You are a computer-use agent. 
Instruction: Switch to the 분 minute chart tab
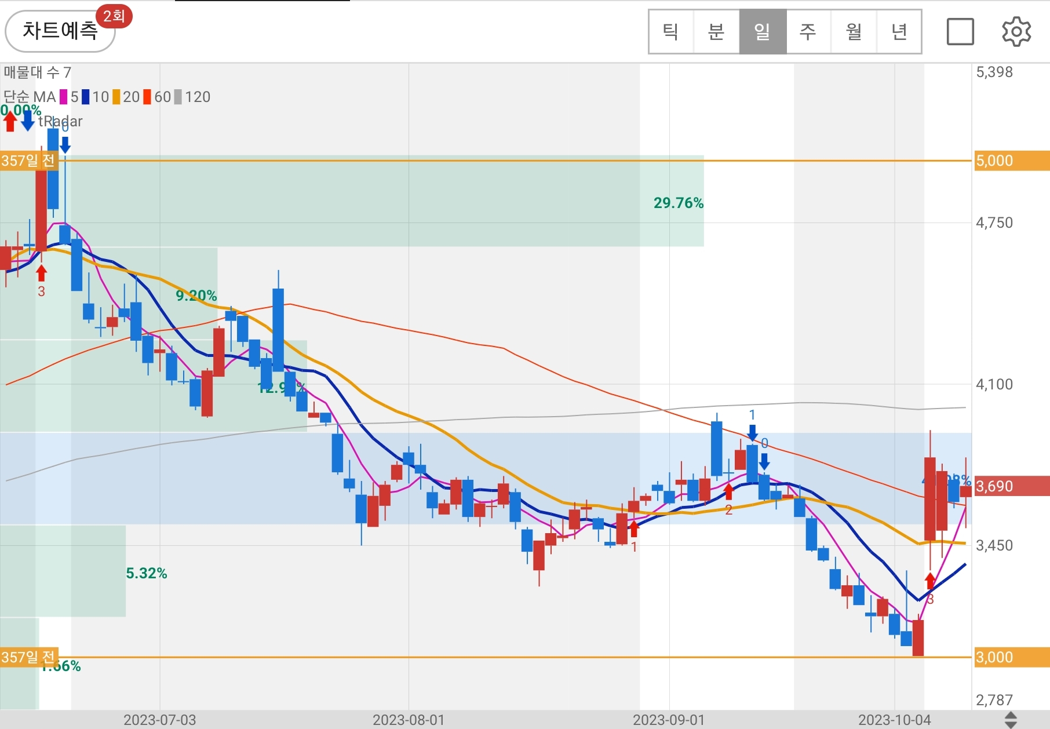(717, 31)
